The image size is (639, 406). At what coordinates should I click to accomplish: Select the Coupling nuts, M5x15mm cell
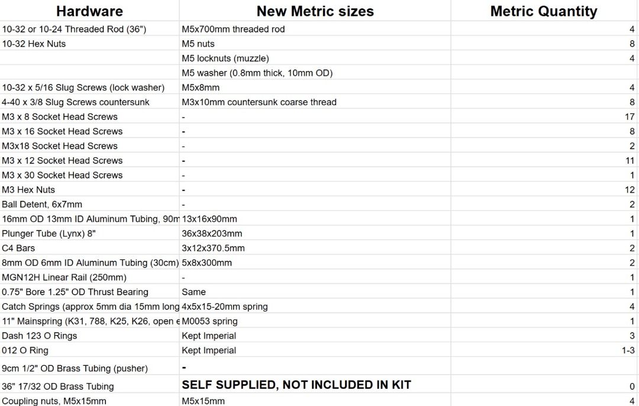point(54,401)
